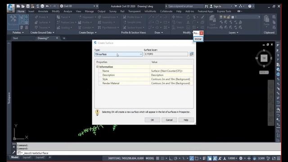Open the surface Type dropdown showing TIN surface
This screenshot has height=162, width=288.
[118, 54]
